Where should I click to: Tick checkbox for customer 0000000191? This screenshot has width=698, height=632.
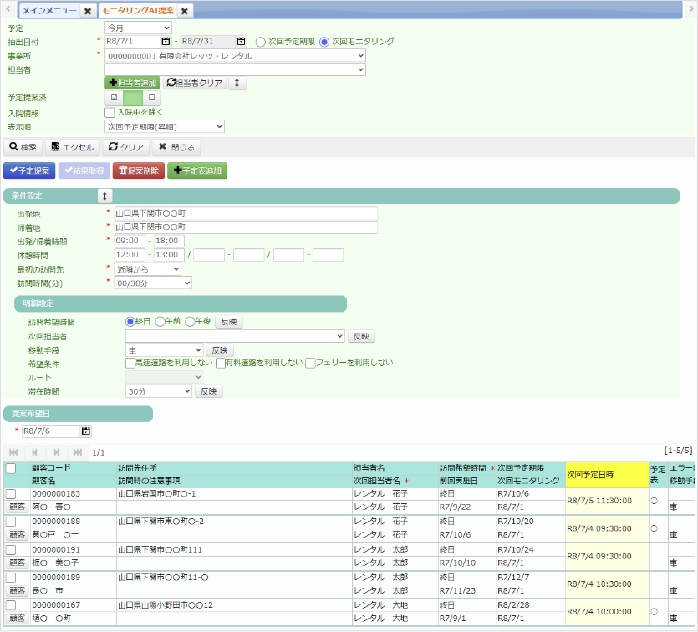tap(11, 550)
